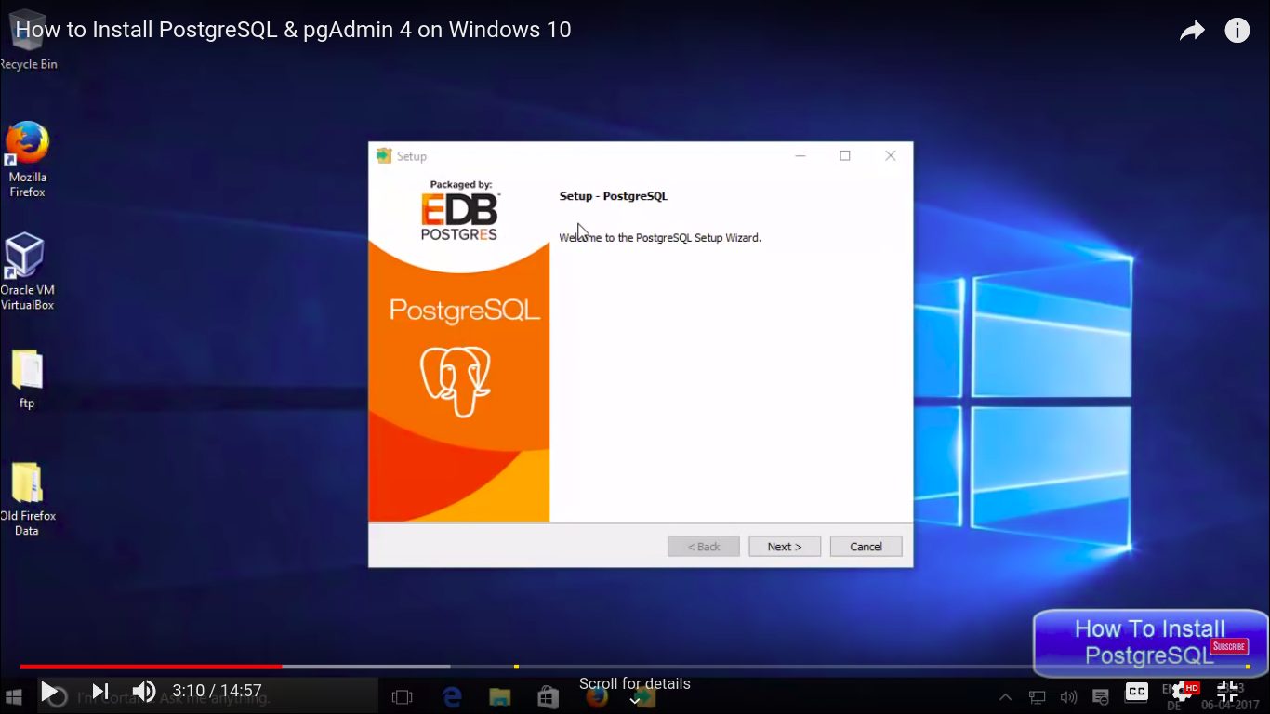Open the video info card icon

[x=1237, y=31]
